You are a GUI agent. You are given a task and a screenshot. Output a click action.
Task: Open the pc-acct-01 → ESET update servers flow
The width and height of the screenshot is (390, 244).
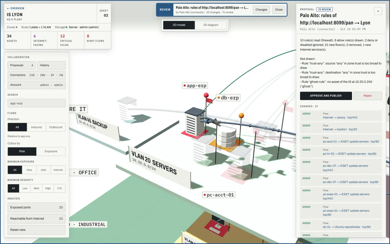point(341,140)
